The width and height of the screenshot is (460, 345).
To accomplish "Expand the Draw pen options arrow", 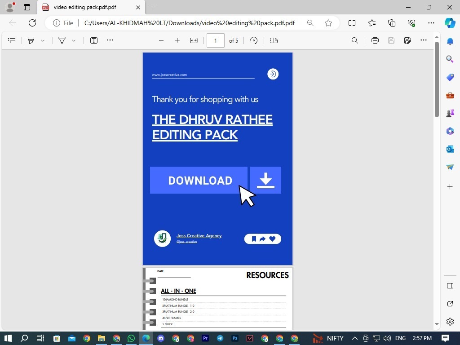I will point(74,40).
